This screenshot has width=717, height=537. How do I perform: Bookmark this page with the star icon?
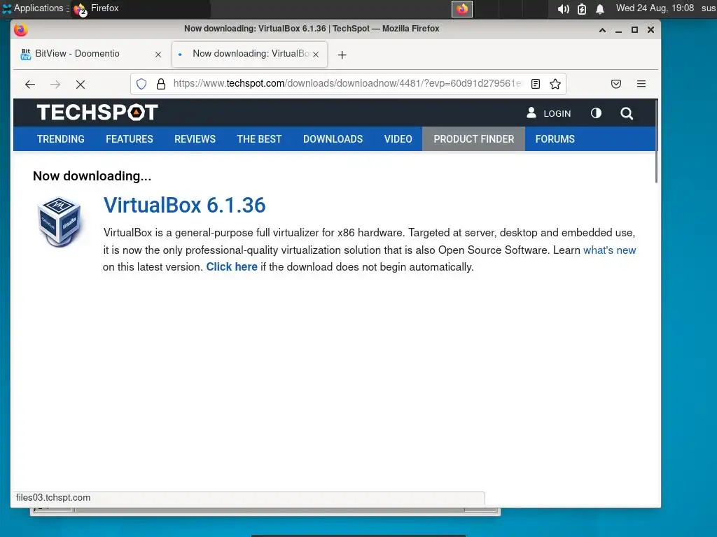tap(555, 84)
